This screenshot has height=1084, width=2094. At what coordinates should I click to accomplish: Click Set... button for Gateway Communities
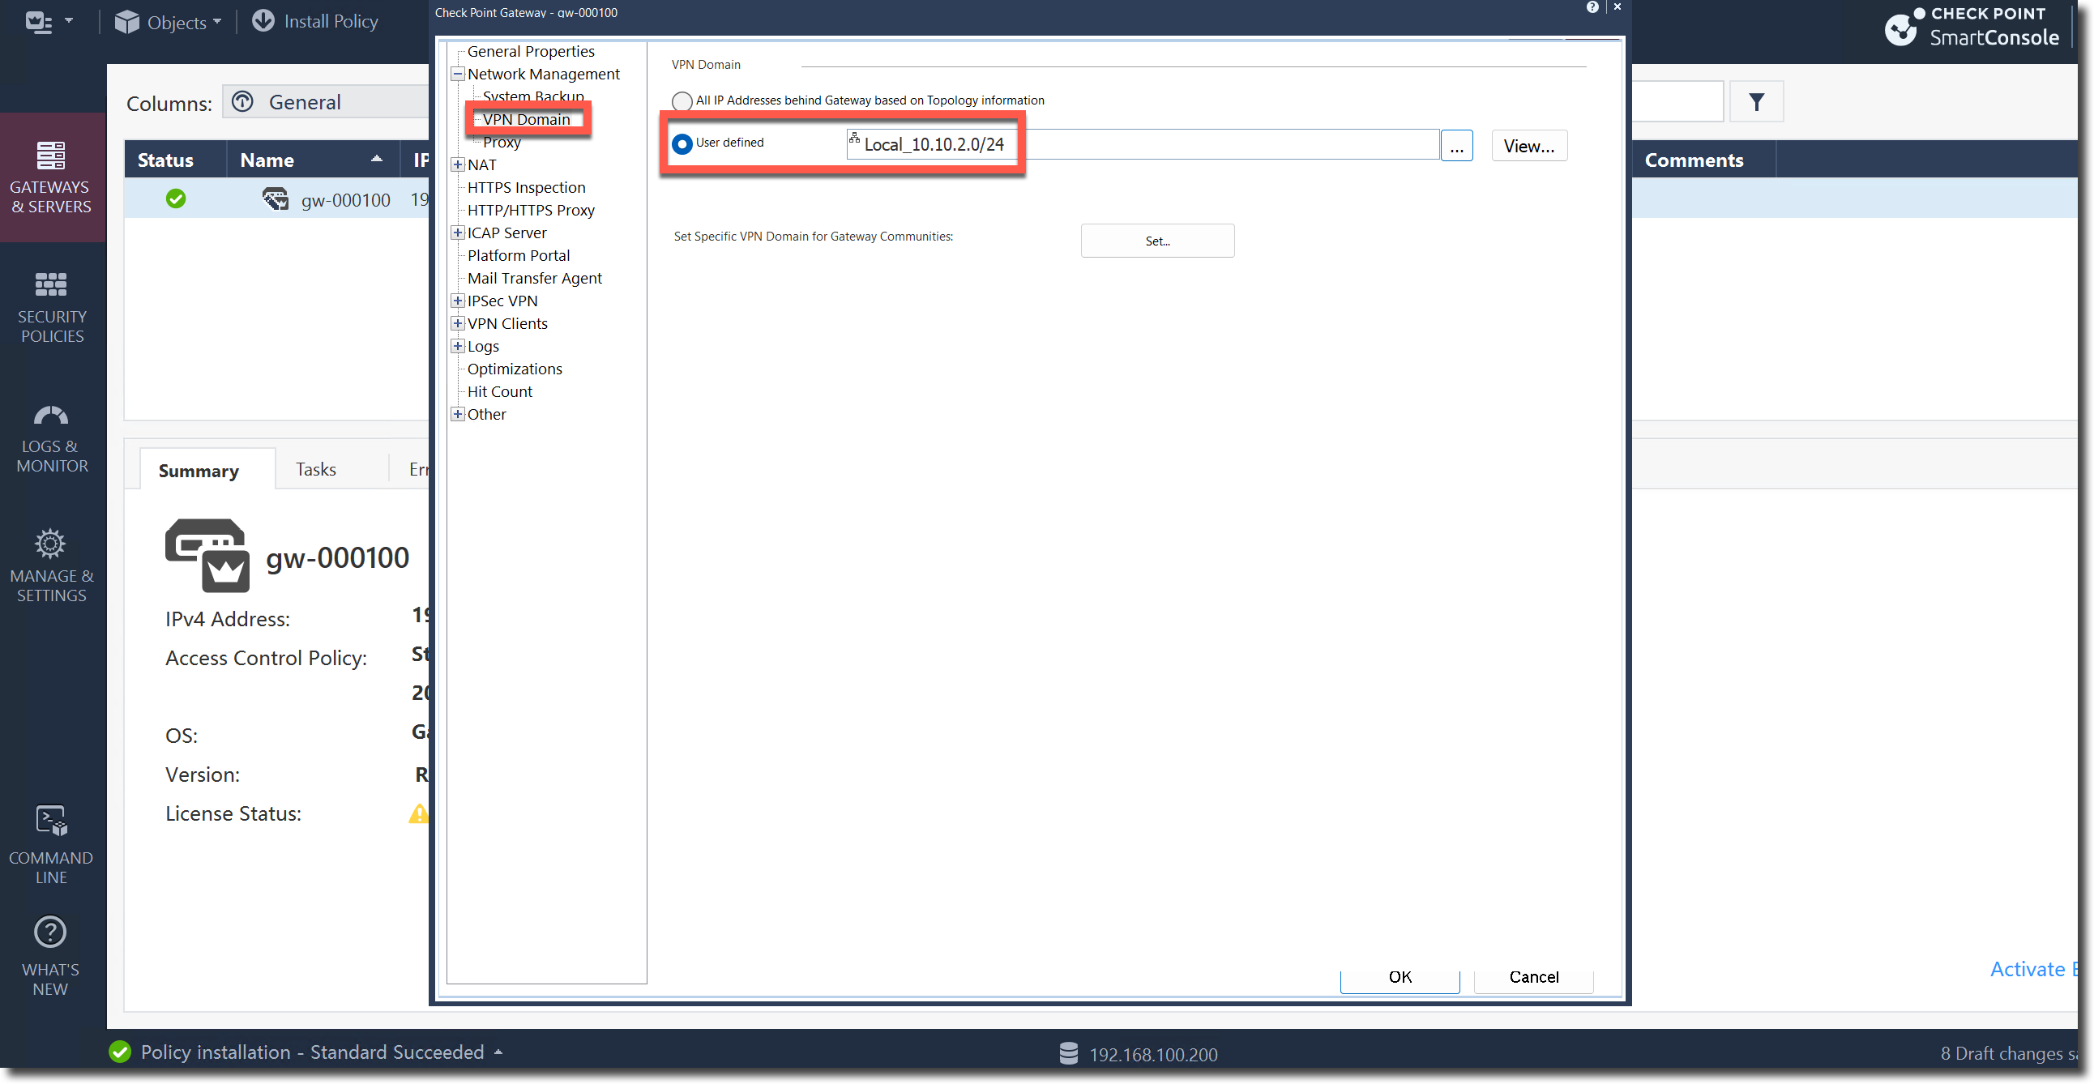[x=1156, y=241]
